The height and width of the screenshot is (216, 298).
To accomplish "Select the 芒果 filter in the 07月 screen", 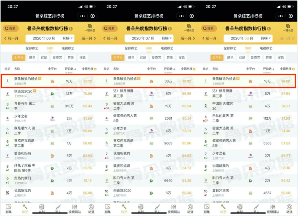I will coord(170,58).
